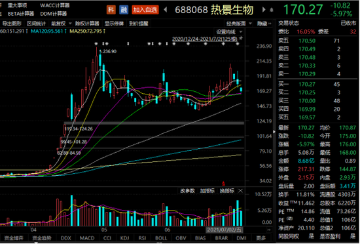
Task: Click the 跌停 144.87 limit-down value
Action: (348, 169)
